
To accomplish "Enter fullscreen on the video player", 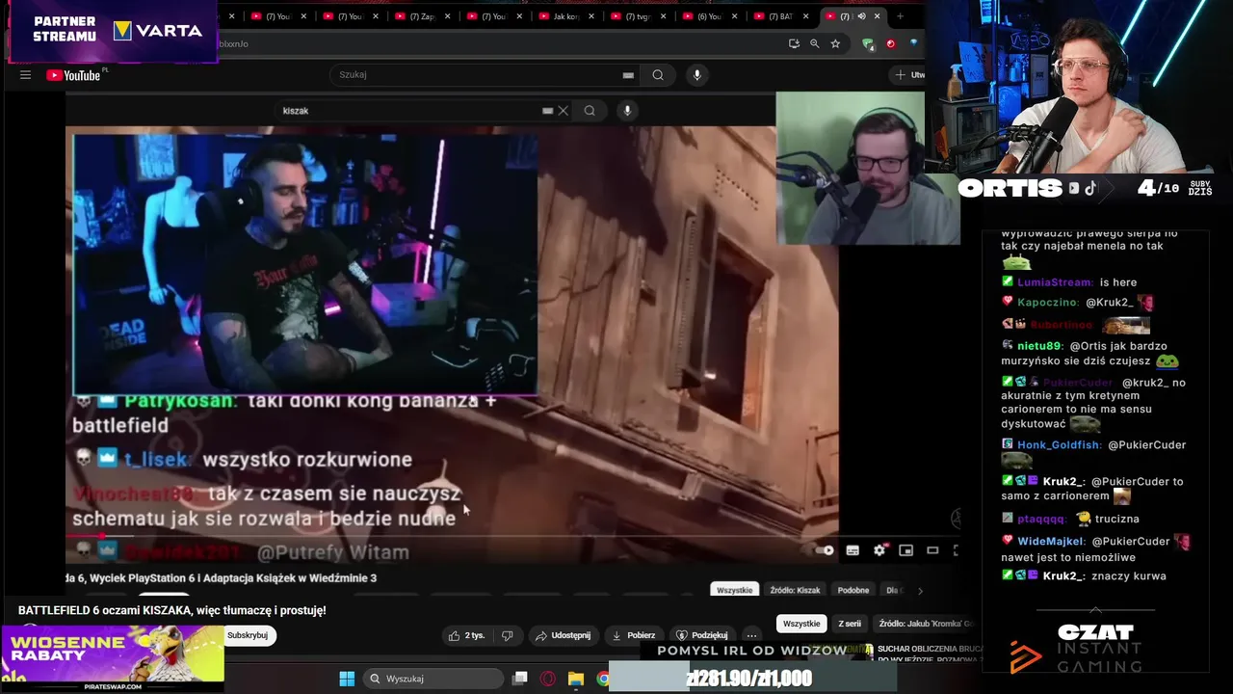I will coord(956,550).
